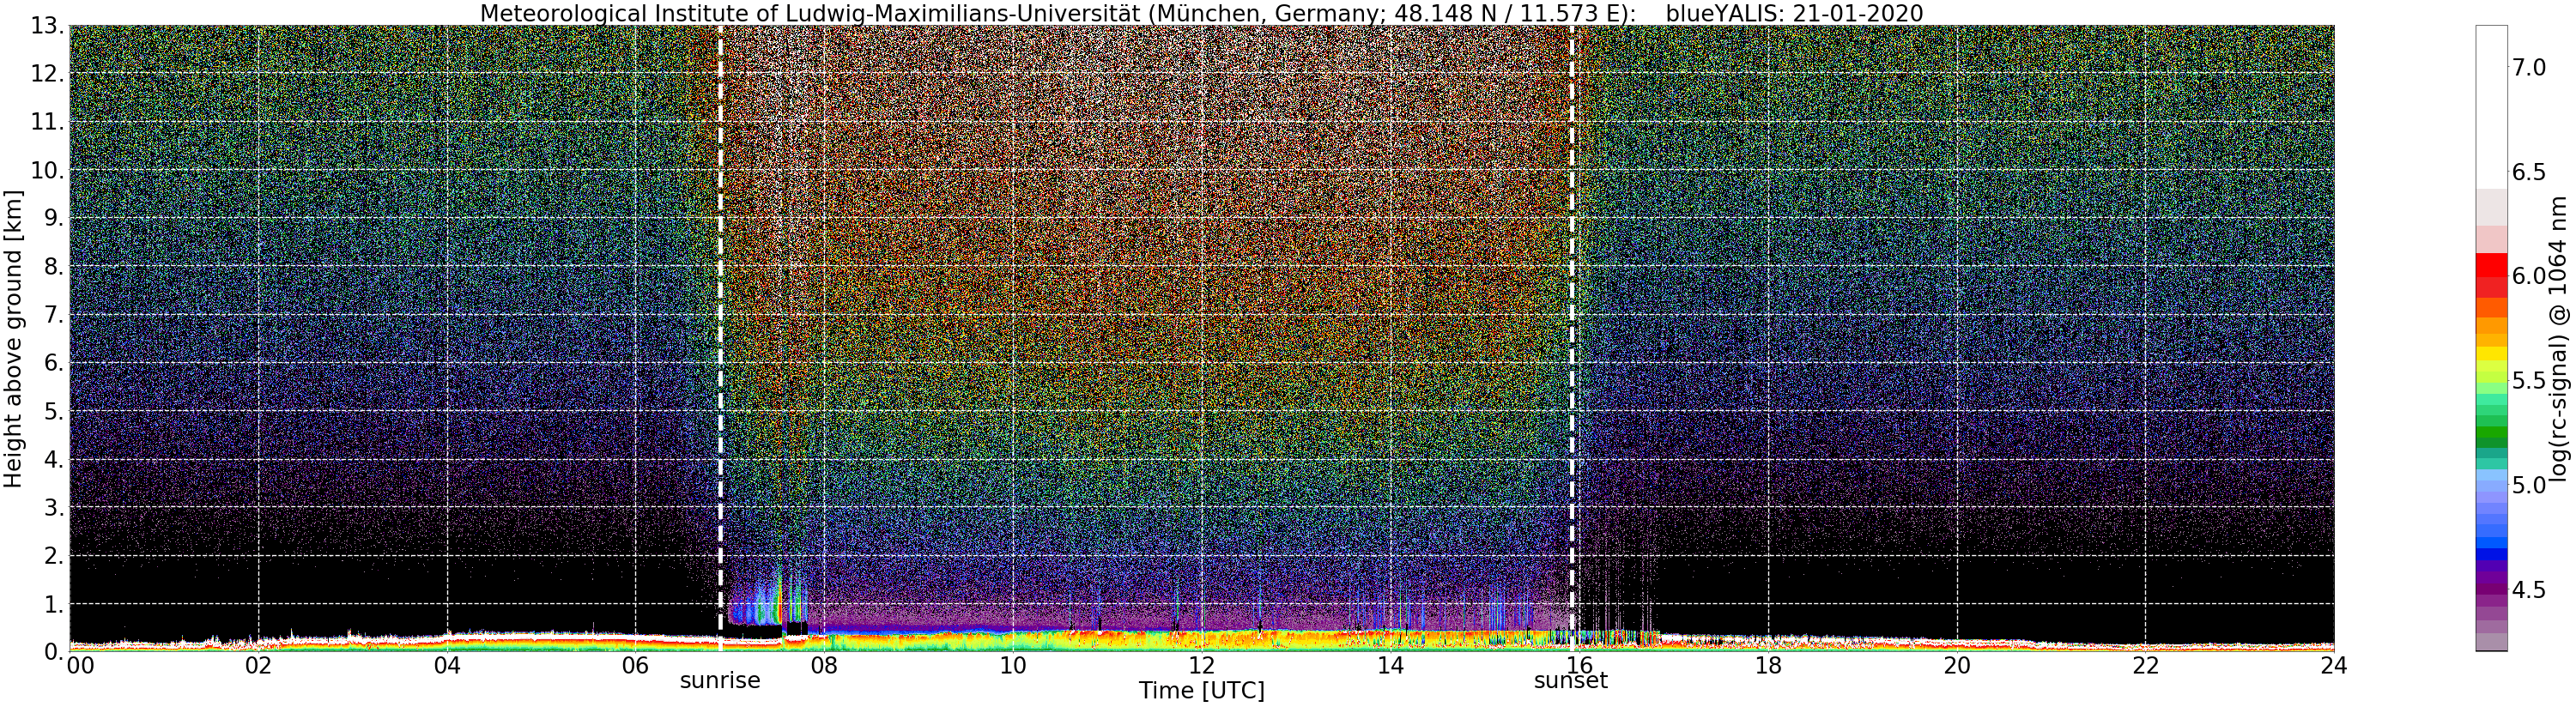Click the x-axis tick label '24'
2576x707 pixels.
point(2333,666)
